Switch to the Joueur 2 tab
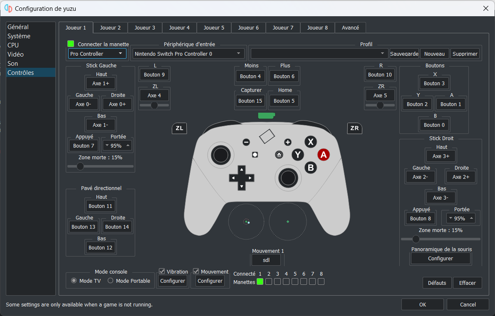Viewport: 495px width, 316px height. click(110, 28)
